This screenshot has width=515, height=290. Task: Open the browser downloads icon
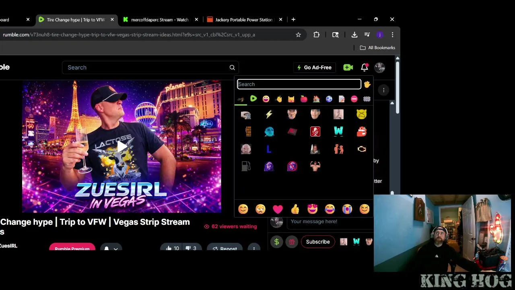coord(354,35)
